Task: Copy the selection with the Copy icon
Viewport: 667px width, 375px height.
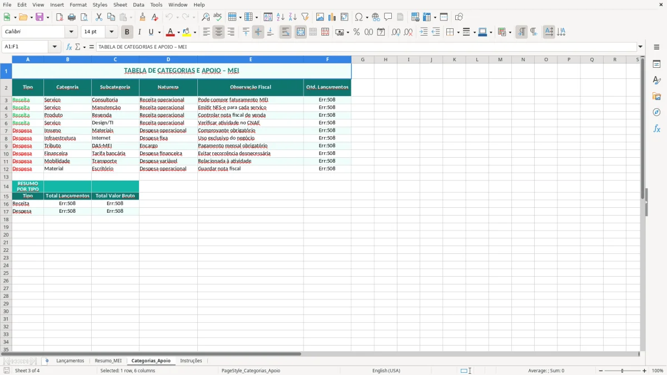Action: (111, 17)
